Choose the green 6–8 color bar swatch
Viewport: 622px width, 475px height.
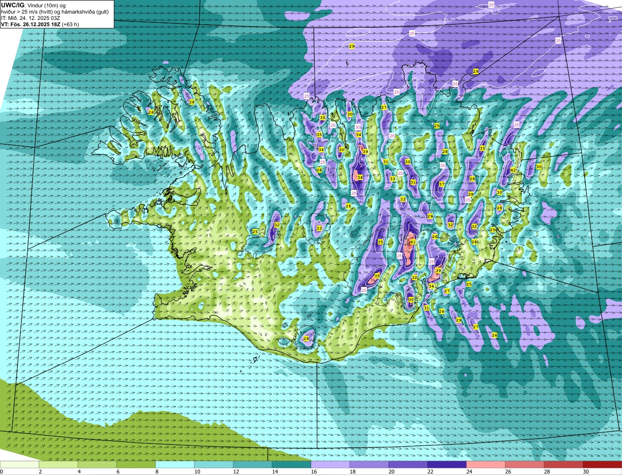point(136,464)
